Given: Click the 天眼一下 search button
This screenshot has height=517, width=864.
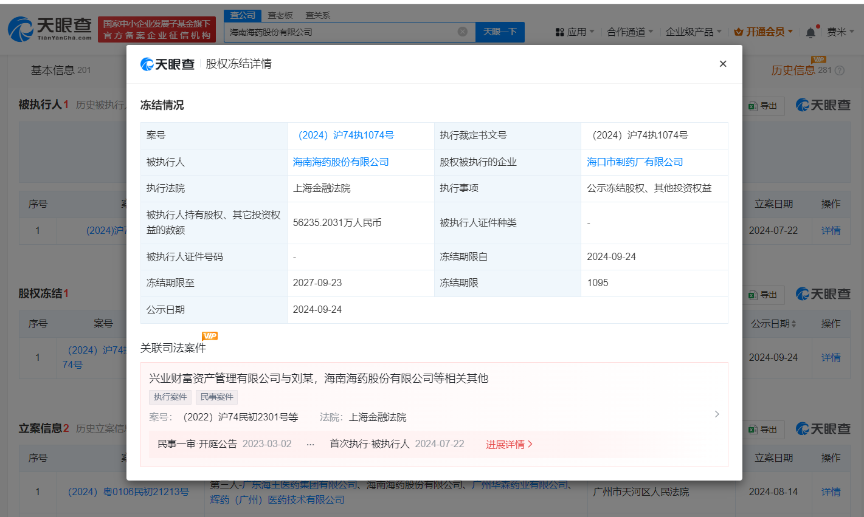Looking at the screenshot, I should click(x=500, y=32).
